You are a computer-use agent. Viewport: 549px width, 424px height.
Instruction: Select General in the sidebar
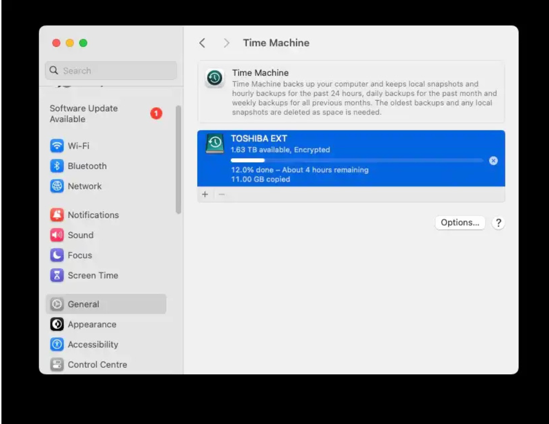coord(83,304)
